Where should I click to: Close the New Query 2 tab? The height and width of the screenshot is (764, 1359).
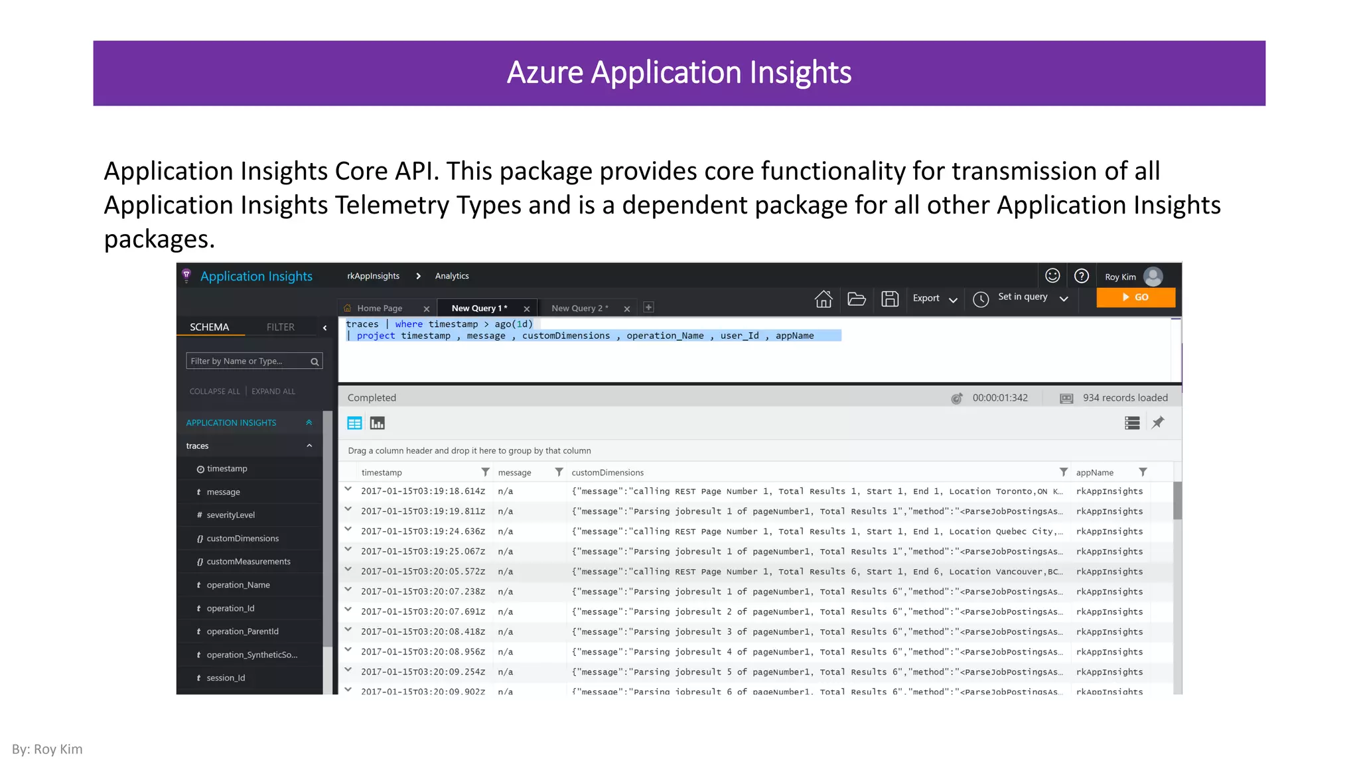point(626,309)
